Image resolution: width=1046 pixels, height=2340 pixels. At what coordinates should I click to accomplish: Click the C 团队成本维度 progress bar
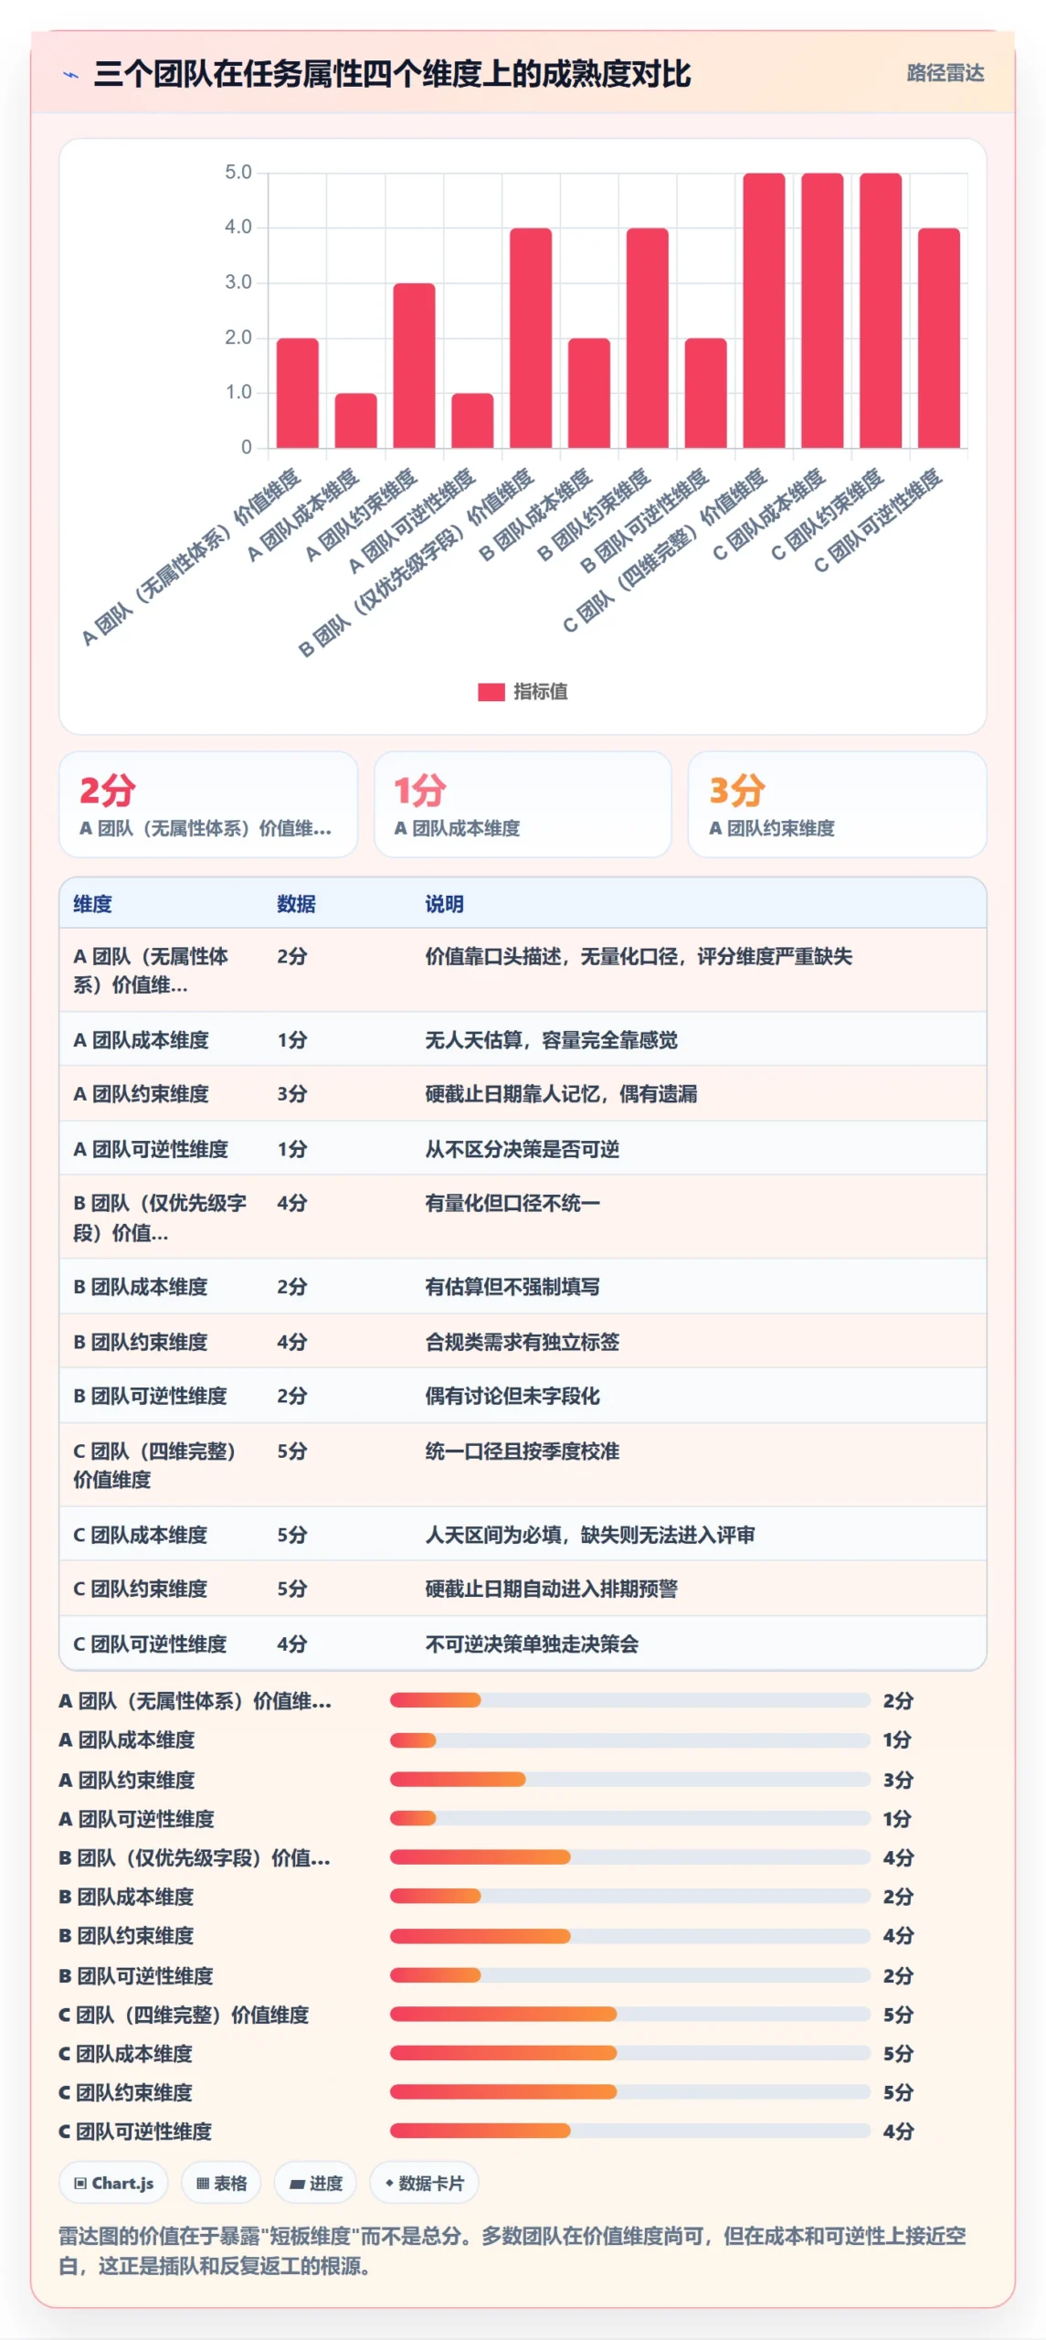[629, 2053]
